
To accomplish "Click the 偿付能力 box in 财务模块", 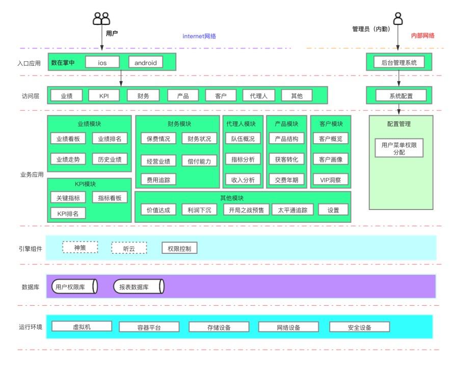I will [199, 161].
